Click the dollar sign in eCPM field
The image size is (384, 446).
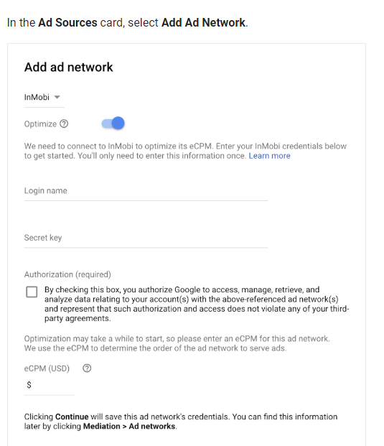[x=29, y=385]
